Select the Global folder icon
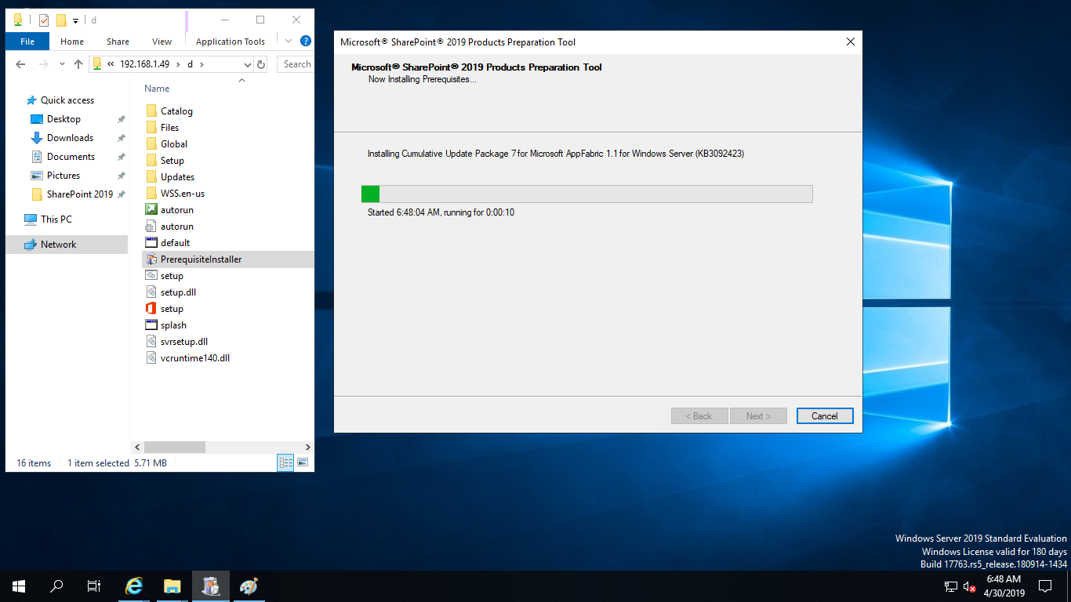Viewport: 1071px width, 602px height. pyautogui.click(x=152, y=144)
